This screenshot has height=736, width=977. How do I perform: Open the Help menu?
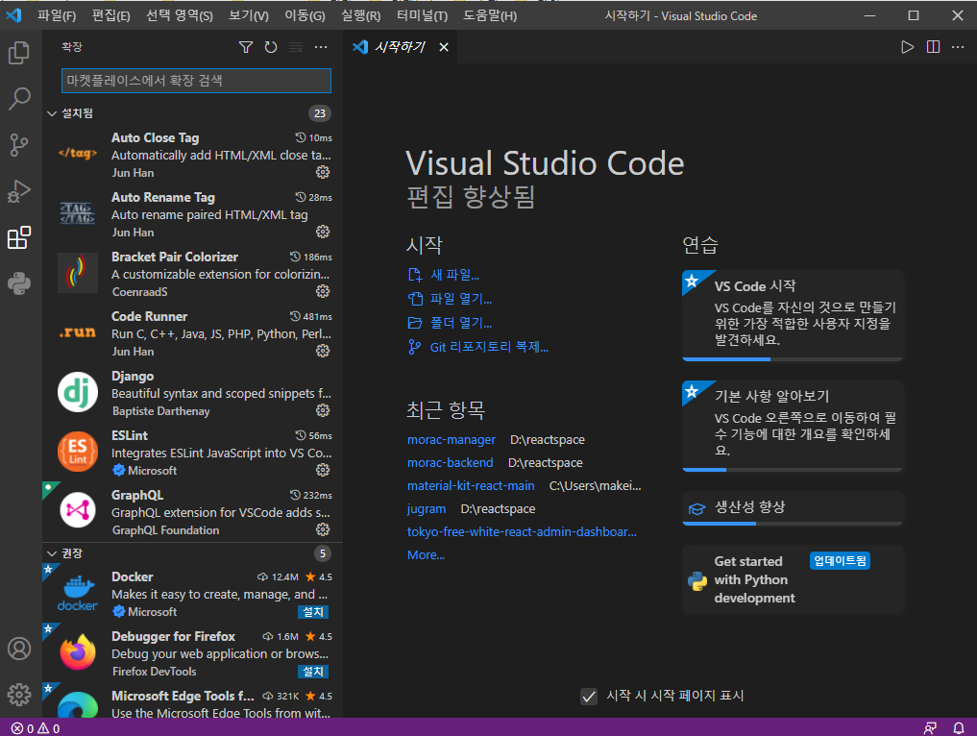point(490,15)
